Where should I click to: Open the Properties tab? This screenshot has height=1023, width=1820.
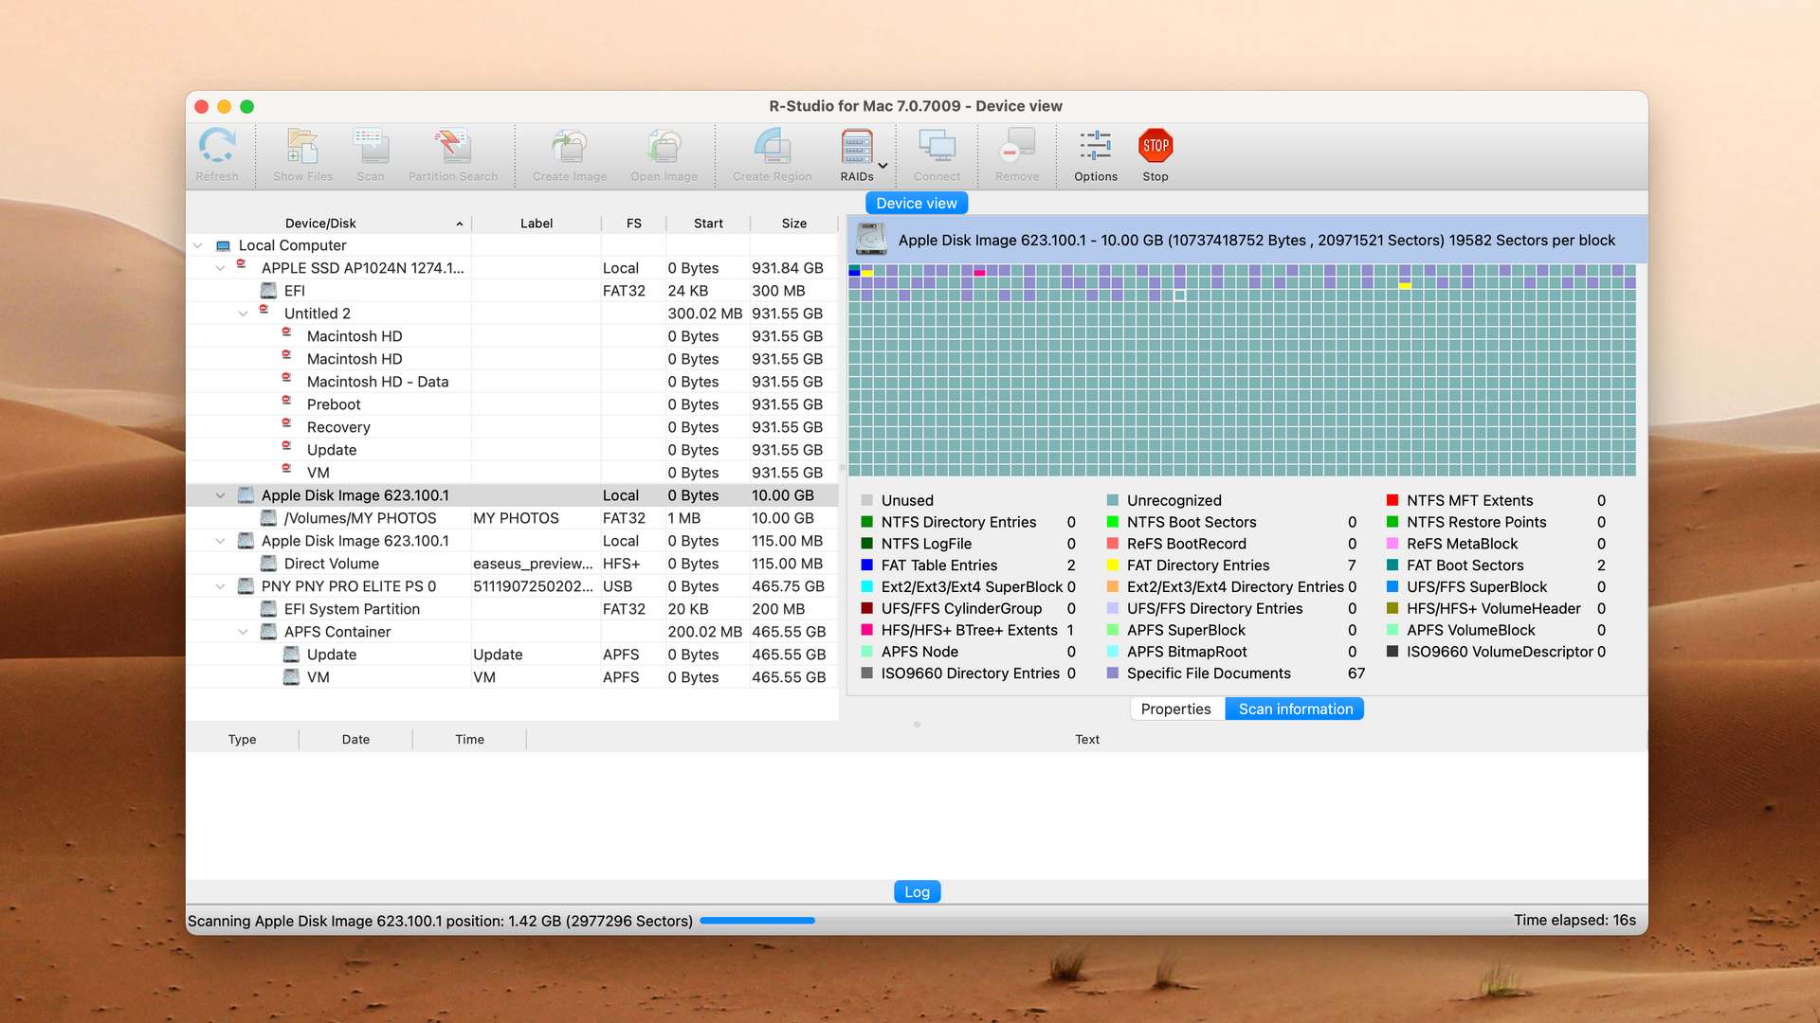coord(1176,709)
